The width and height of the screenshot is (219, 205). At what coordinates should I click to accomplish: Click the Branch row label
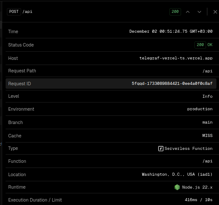coord(16,122)
